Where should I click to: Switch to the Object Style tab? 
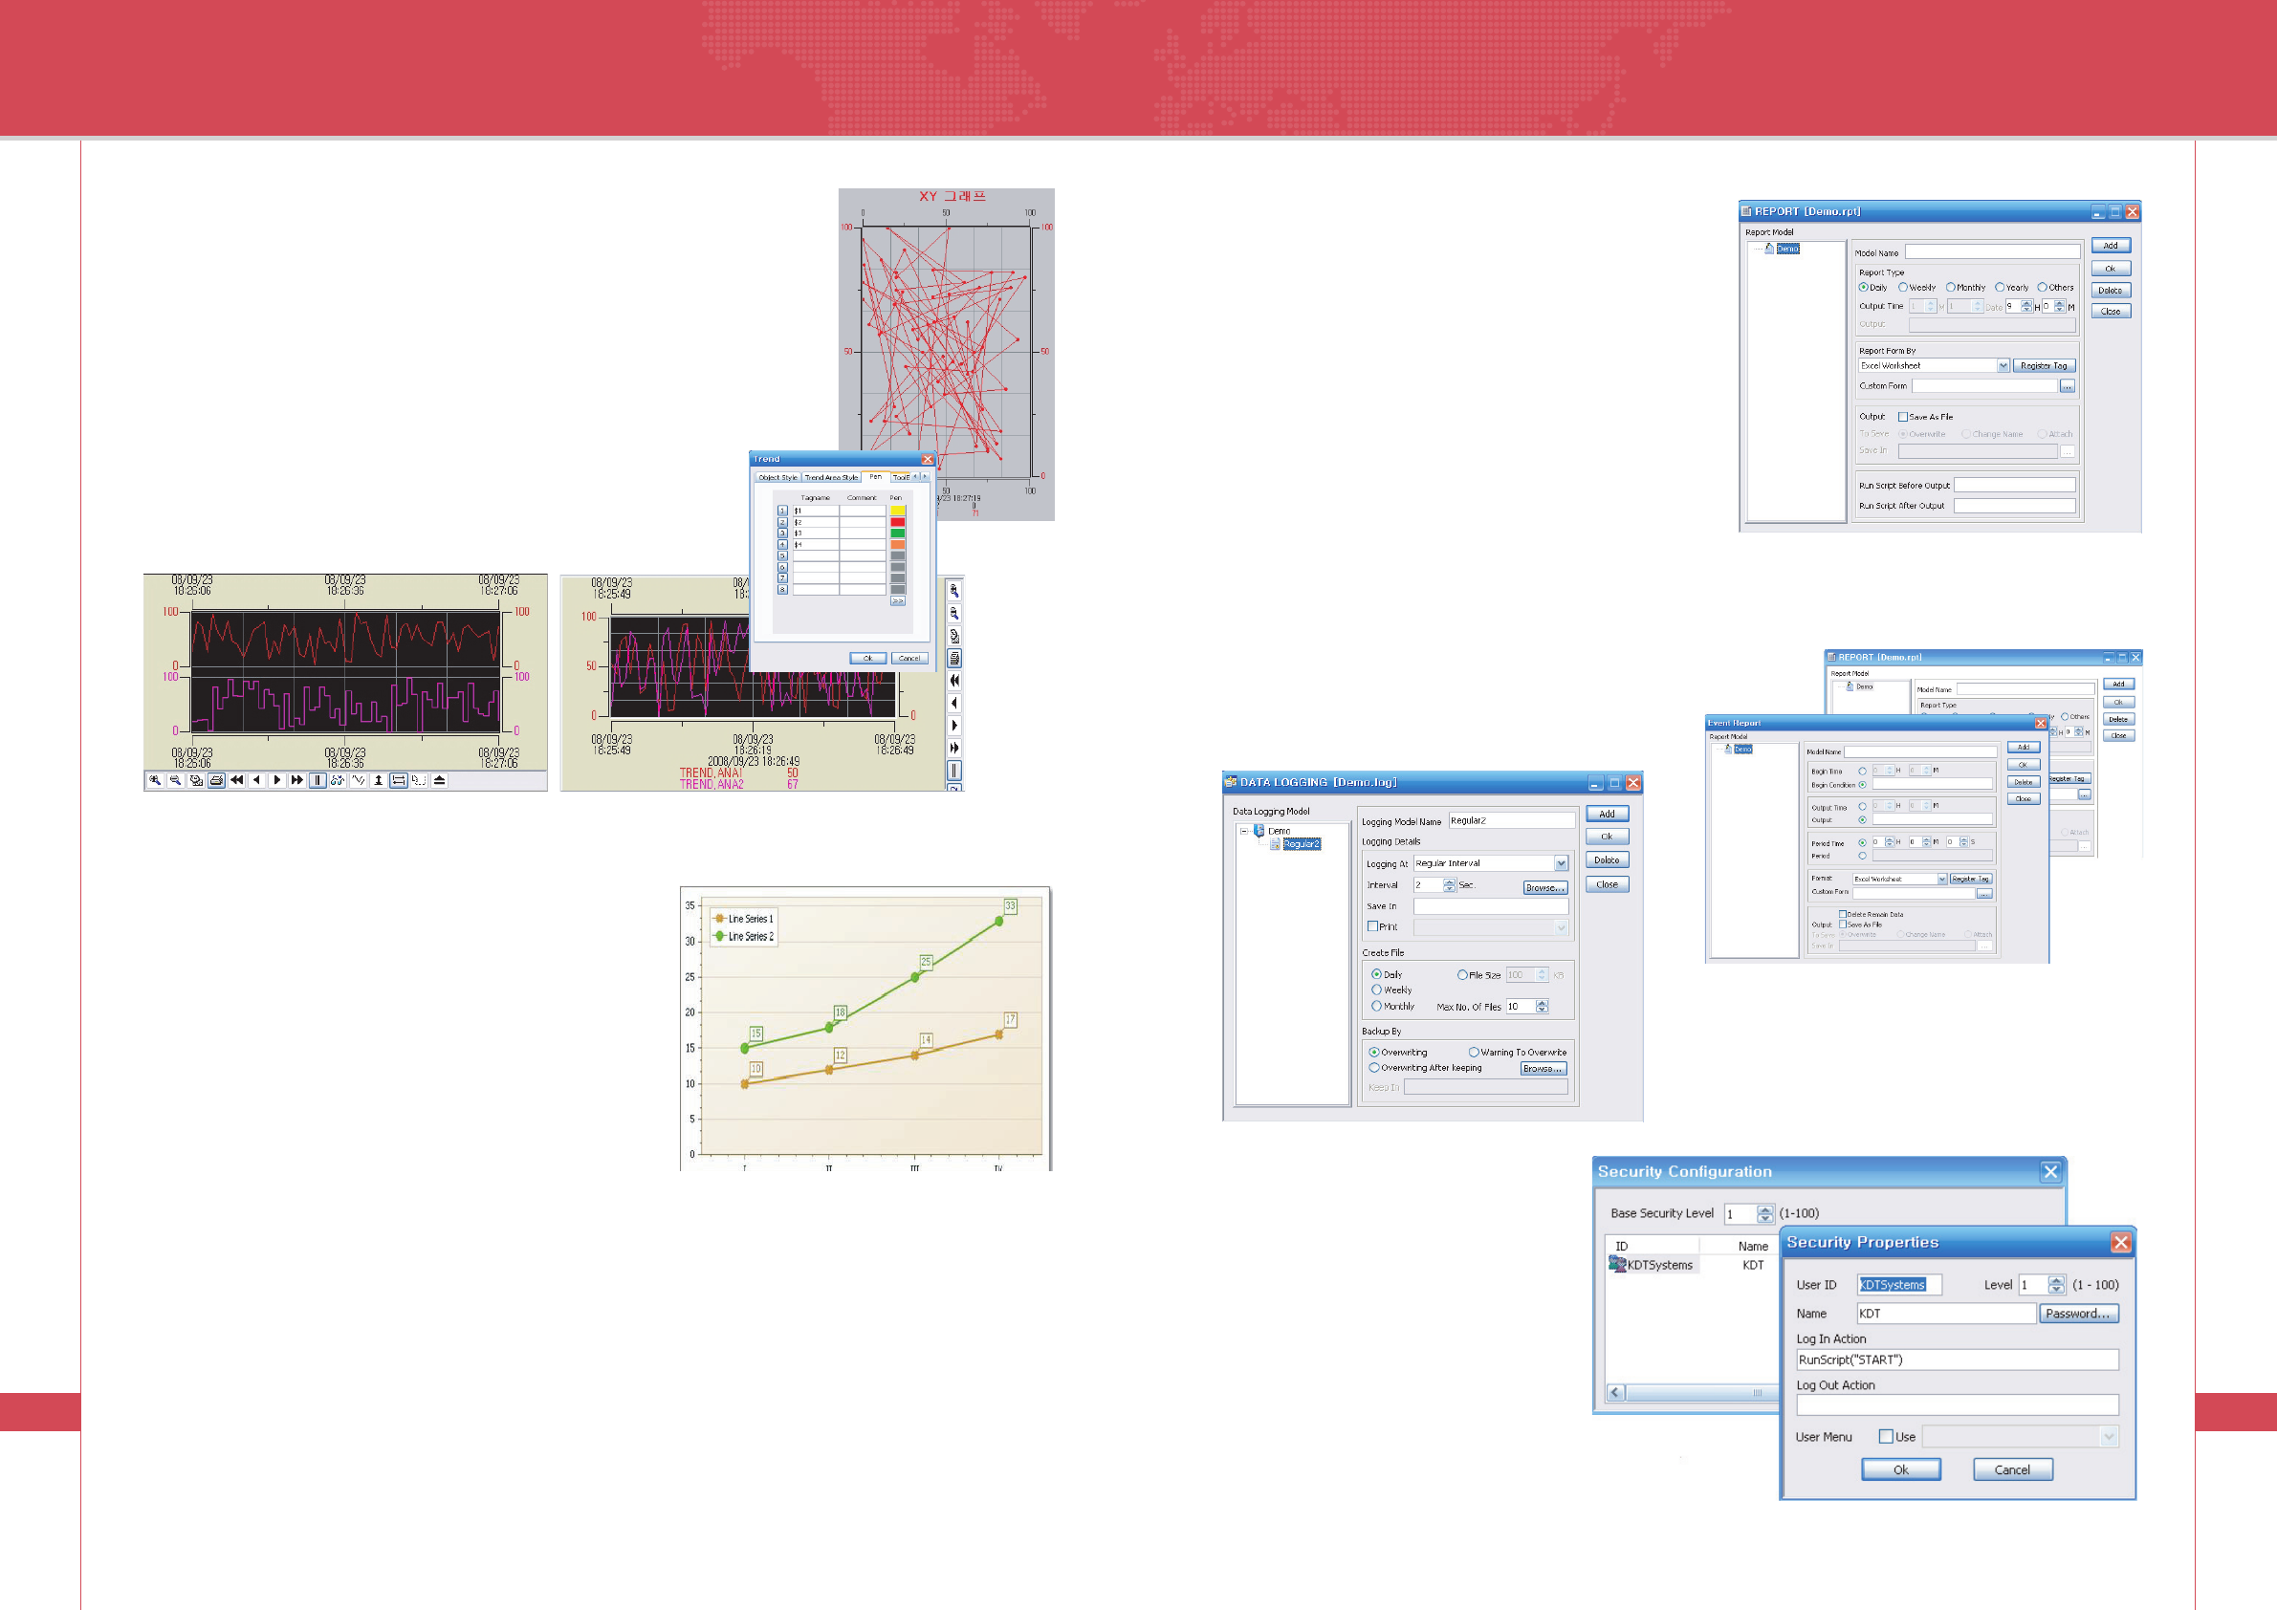777,477
